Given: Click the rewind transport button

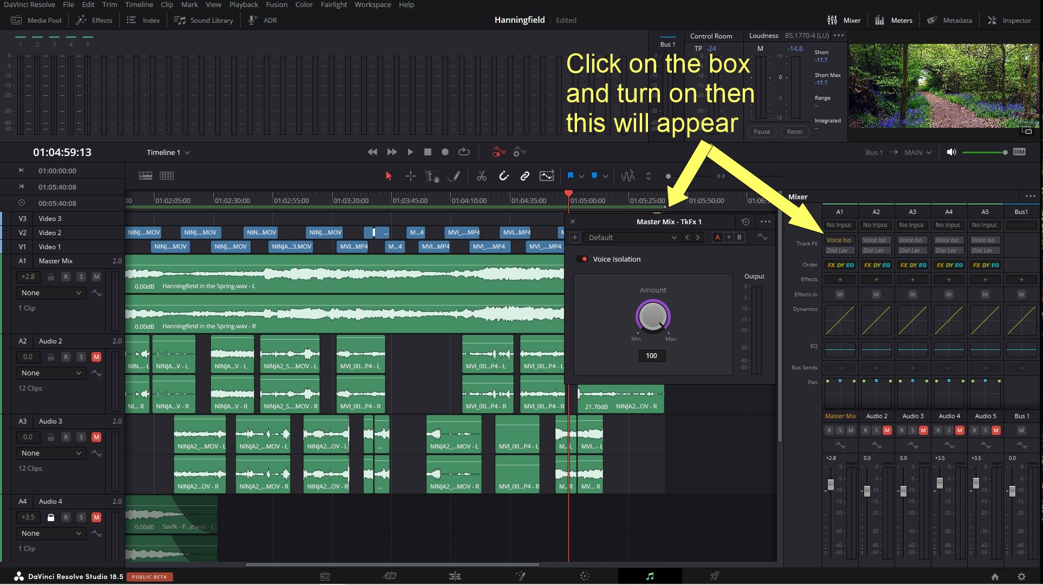Looking at the screenshot, I should pyautogui.click(x=372, y=152).
